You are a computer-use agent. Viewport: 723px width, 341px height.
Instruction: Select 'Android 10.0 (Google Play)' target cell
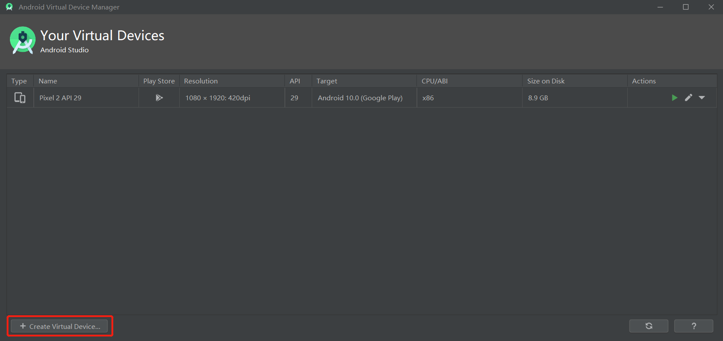pyautogui.click(x=364, y=98)
